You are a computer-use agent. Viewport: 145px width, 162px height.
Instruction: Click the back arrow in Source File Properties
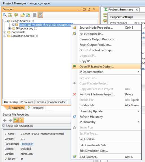(5, 120)
